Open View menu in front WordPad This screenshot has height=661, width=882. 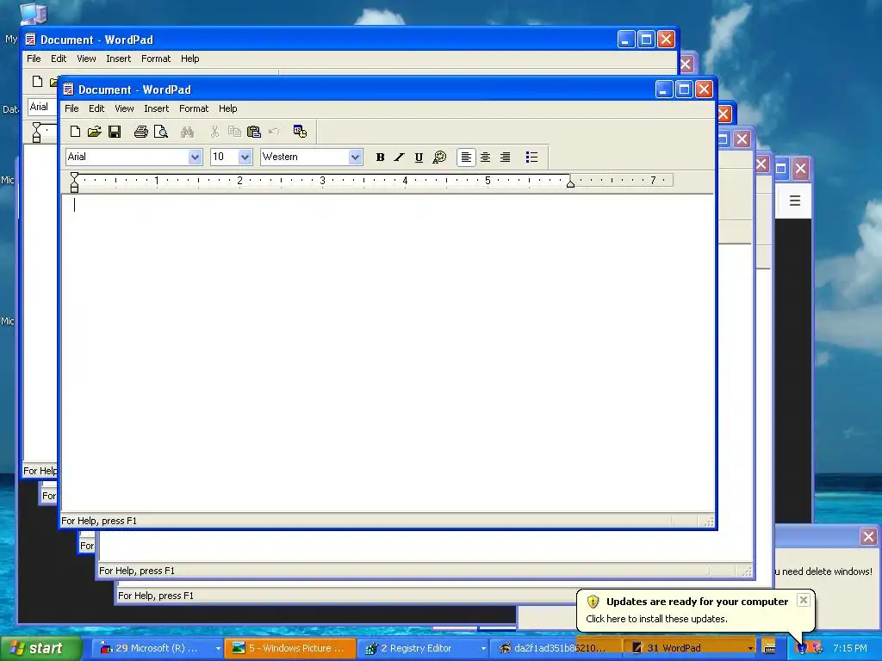[124, 108]
